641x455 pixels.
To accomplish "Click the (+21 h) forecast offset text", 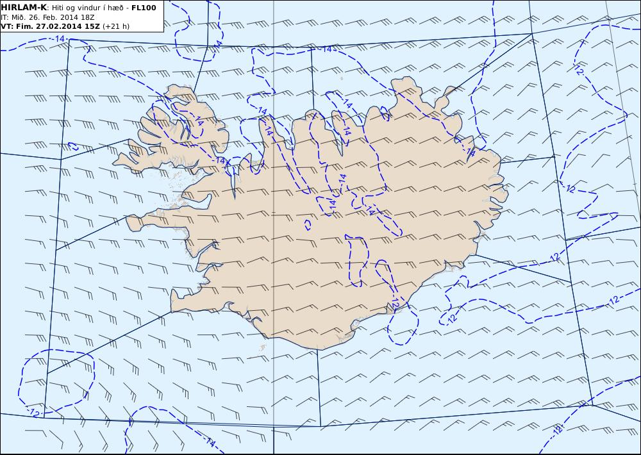I will point(115,26).
